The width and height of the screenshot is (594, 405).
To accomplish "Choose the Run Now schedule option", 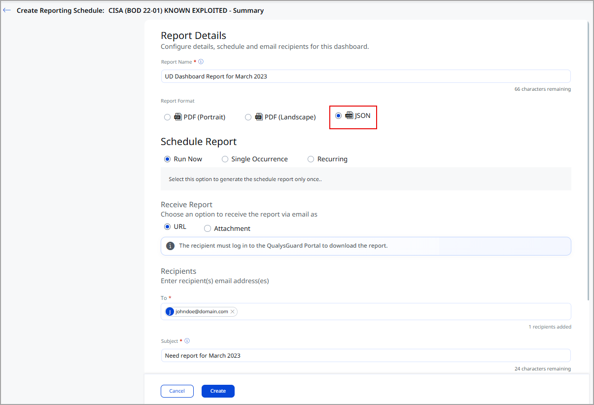I will pyautogui.click(x=168, y=159).
